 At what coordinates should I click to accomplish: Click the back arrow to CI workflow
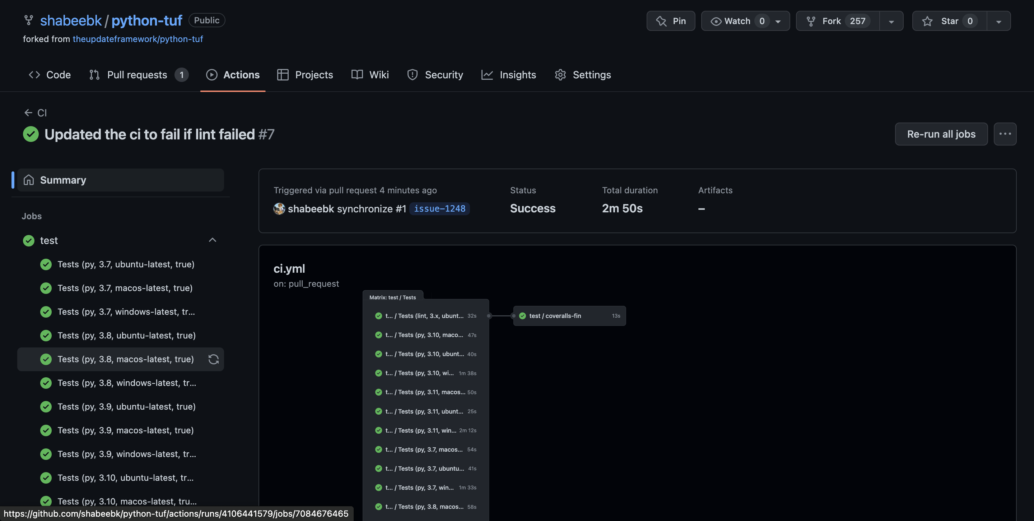pos(28,113)
